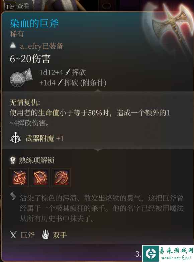Click the 无情复仇 passive heading

[25, 102]
